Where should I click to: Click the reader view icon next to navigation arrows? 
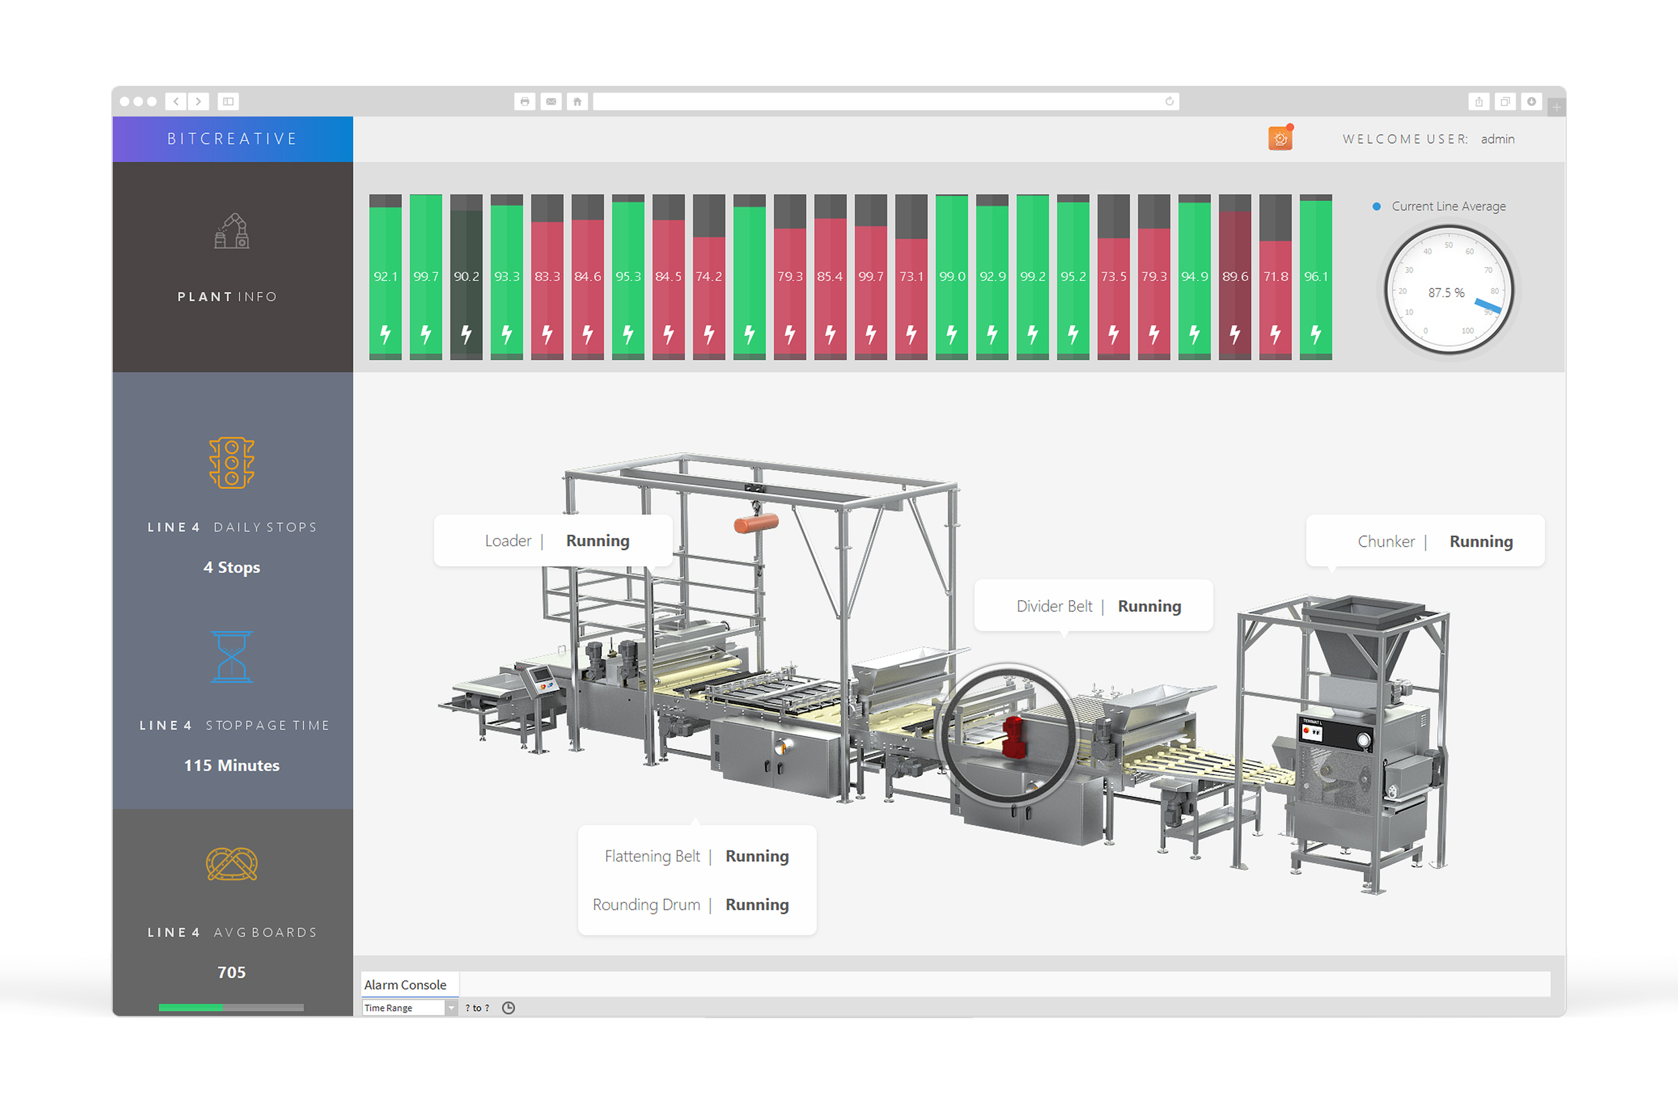click(x=227, y=101)
